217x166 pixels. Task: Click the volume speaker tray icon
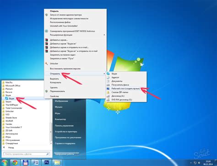199,163
